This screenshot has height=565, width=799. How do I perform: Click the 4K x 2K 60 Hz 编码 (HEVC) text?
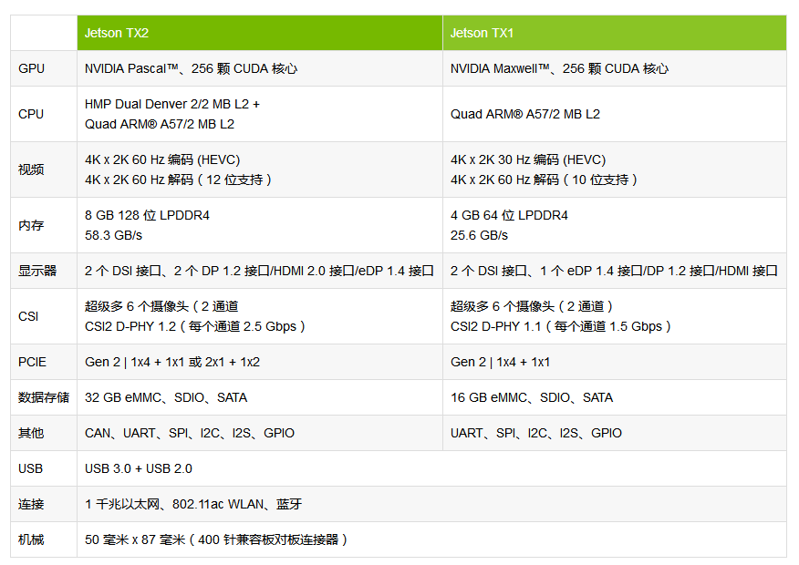coord(162,159)
